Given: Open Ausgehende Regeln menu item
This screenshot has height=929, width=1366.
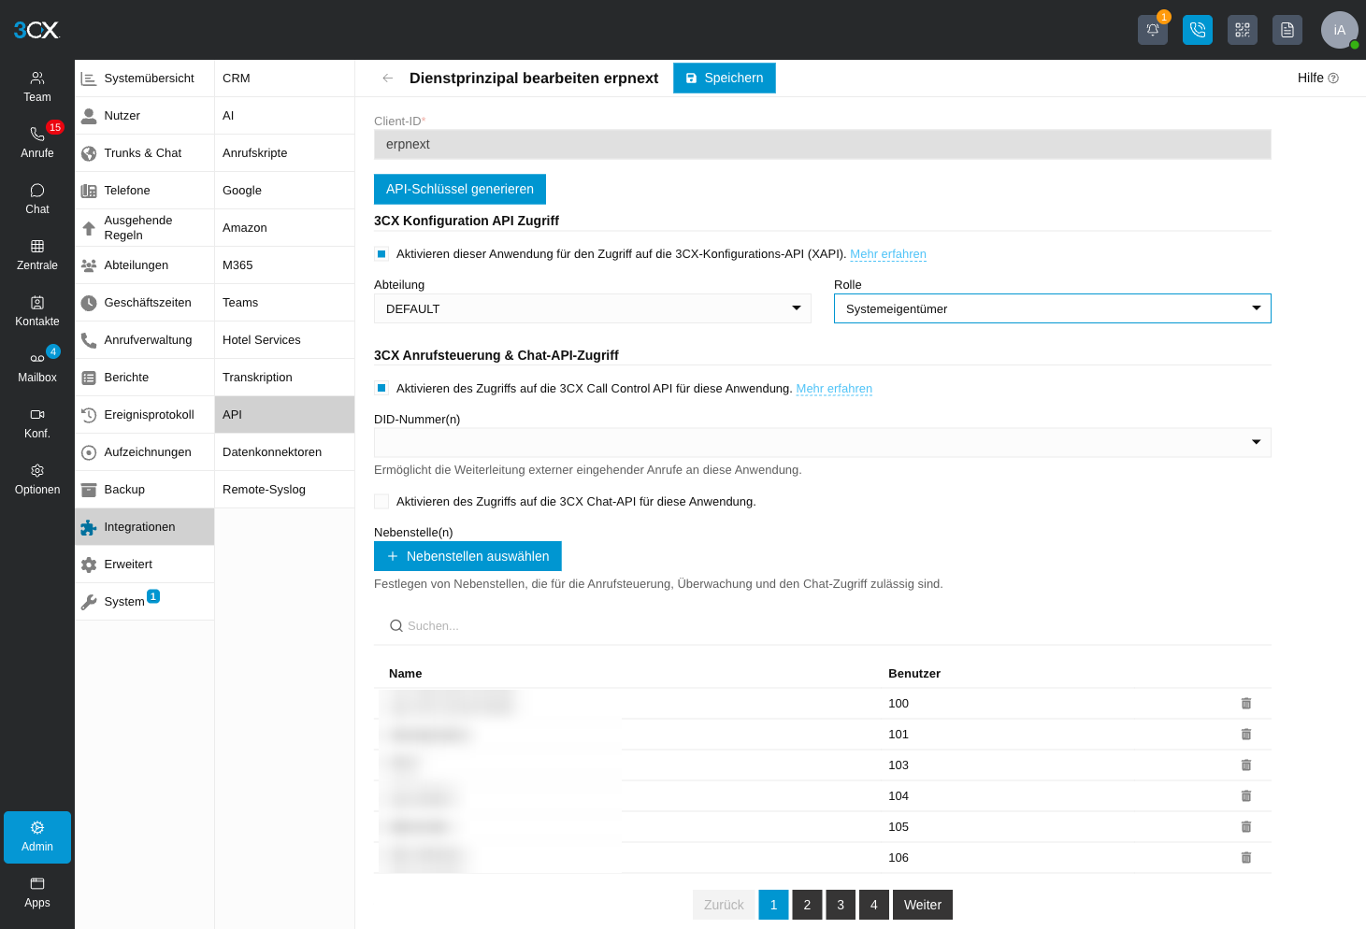Looking at the screenshot, I should 145,228.
